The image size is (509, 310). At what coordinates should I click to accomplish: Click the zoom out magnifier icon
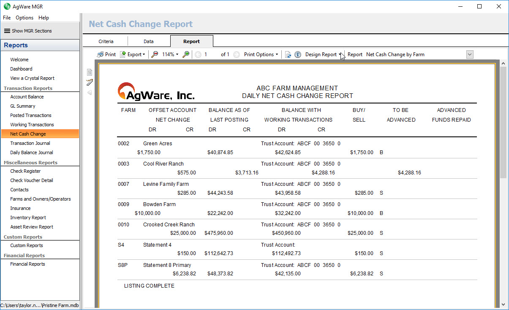click(x=155, y=54)
